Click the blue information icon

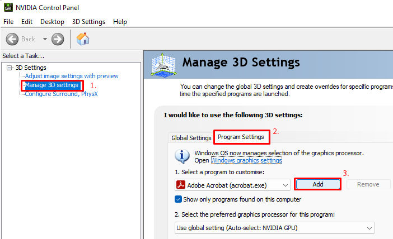coord(182,156)
